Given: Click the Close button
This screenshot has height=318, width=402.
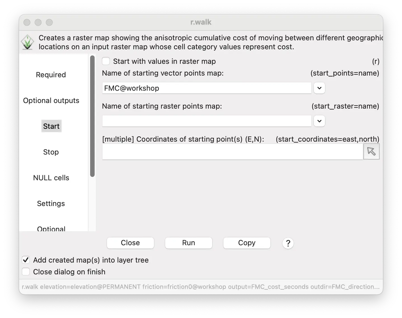Looking at the screenshot, I should coord(130,243).
